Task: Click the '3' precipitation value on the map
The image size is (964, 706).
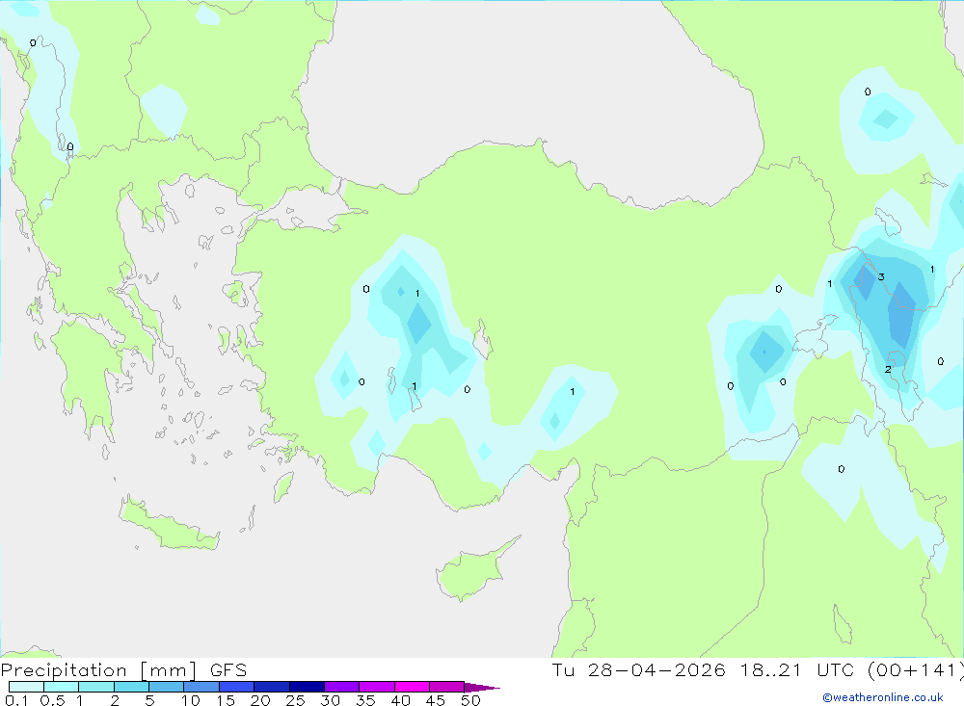Action: pos(881,277)
